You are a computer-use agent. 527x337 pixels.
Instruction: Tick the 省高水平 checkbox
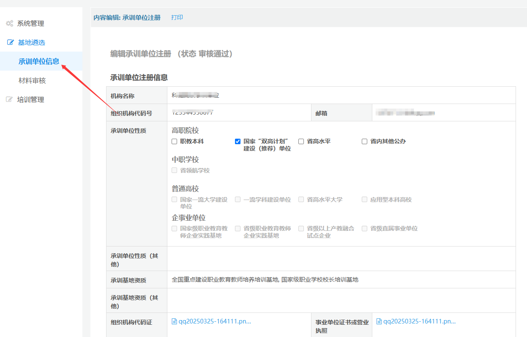301,142
